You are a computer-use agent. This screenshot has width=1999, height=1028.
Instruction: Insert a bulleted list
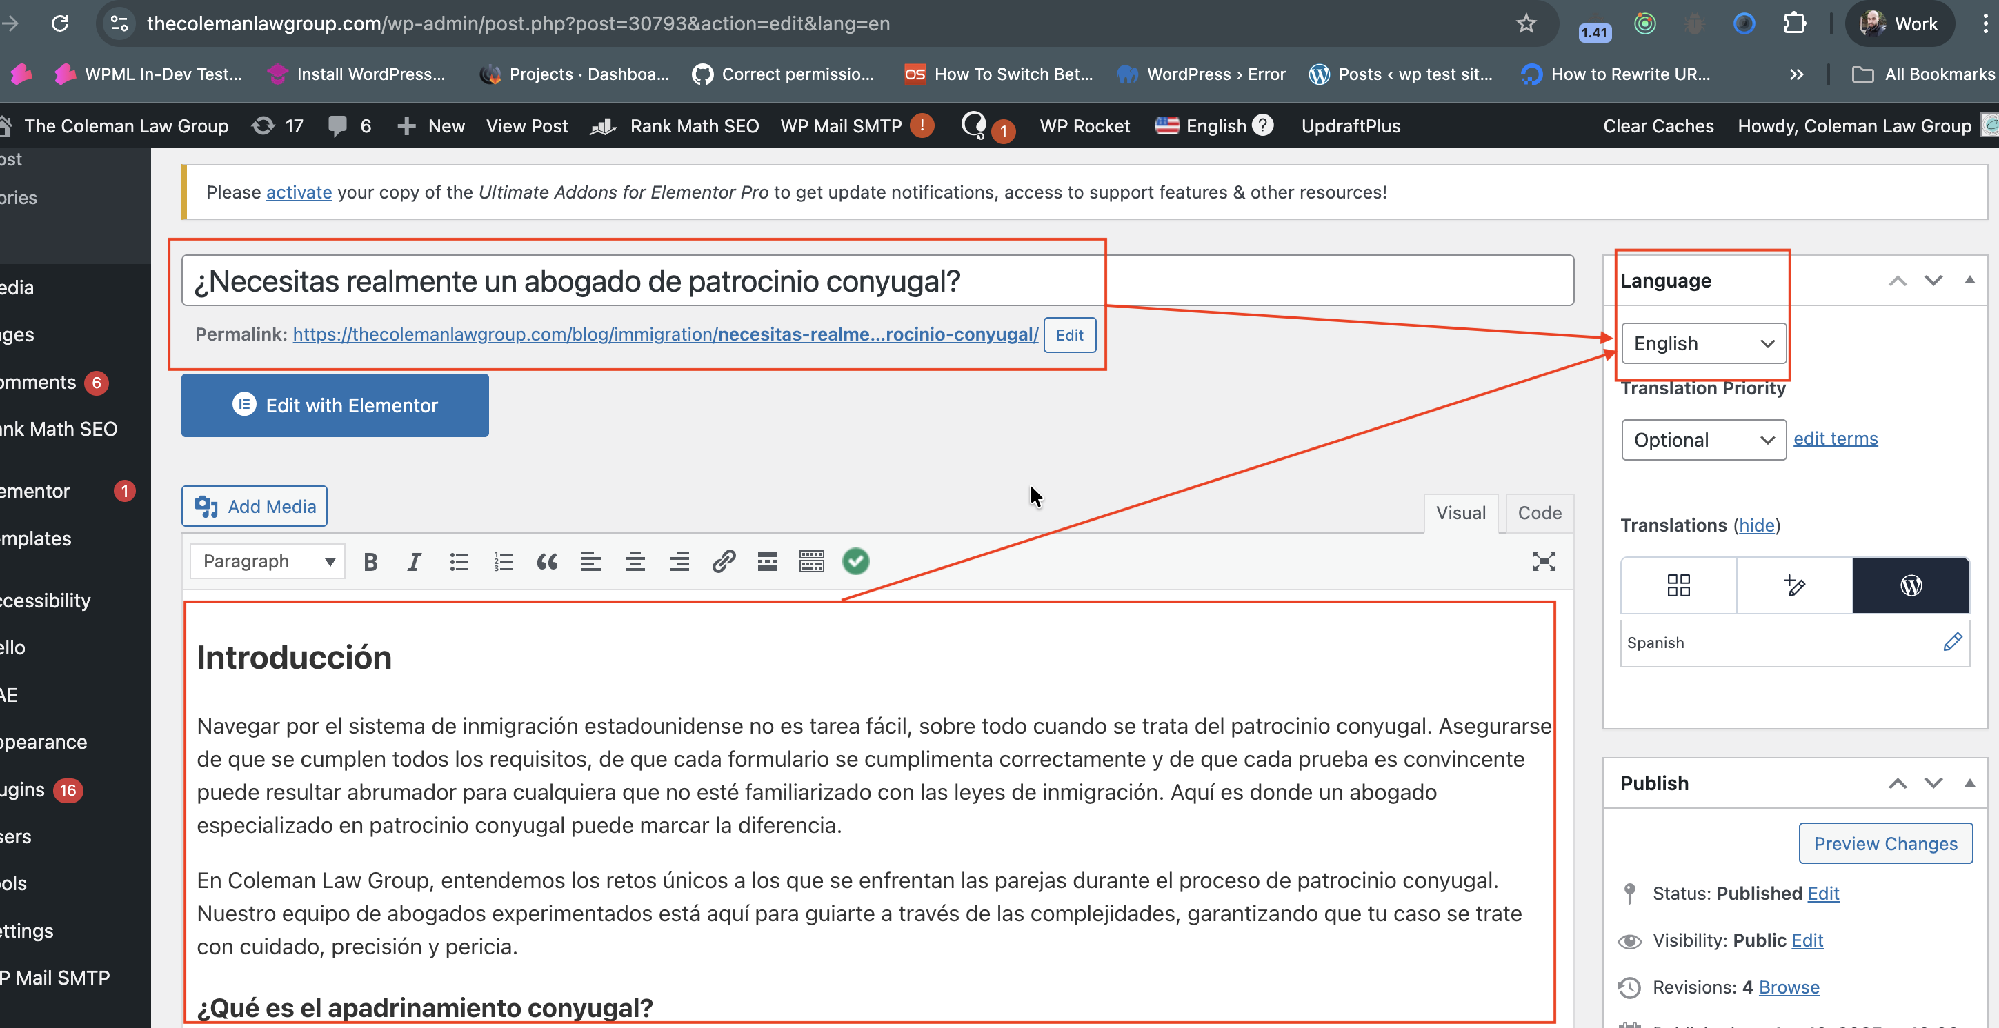[x=459, y=561]
